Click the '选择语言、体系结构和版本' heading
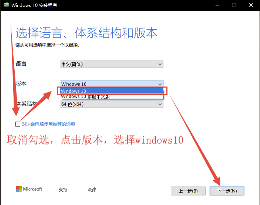Viewport: 260px width, 205px height. tap(86, 33)
